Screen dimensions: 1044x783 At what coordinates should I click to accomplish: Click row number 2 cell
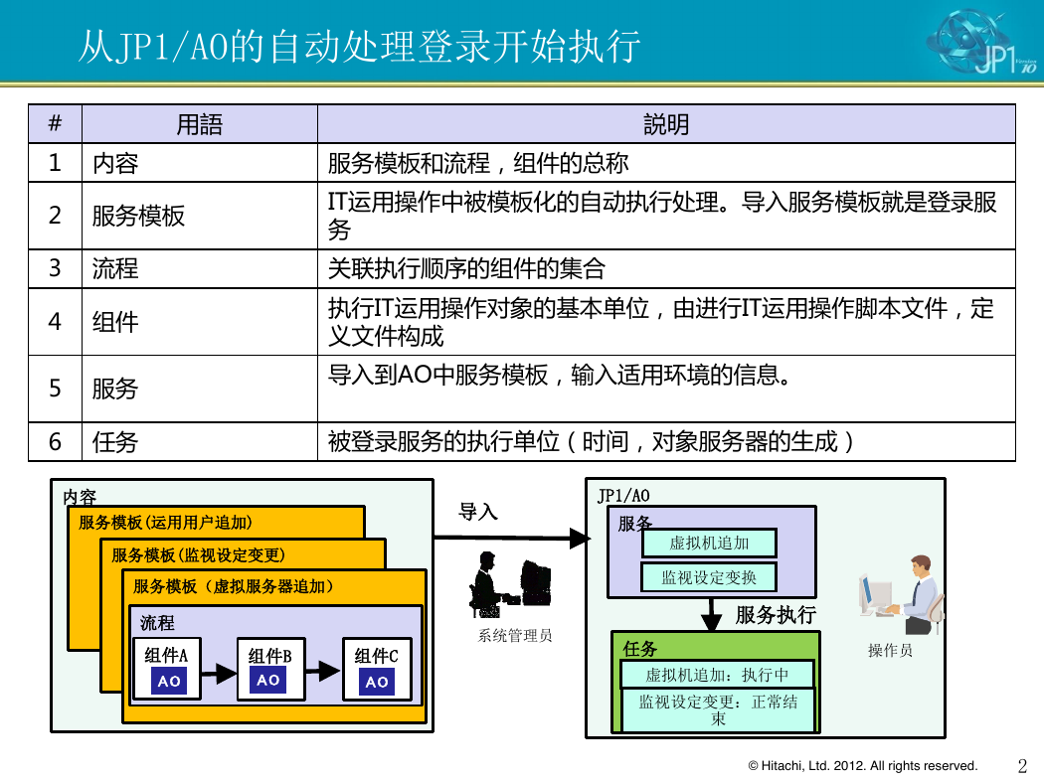pyautogui.click(x=56, y=216)
